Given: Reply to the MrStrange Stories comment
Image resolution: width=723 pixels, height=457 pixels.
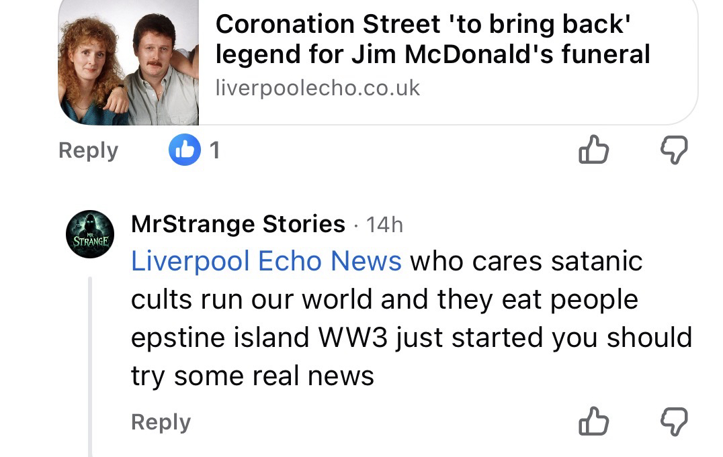Looking at the screenshot, I should [x=161, y=422].
